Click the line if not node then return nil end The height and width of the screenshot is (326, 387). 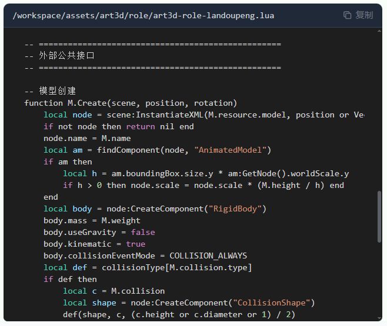119,127
